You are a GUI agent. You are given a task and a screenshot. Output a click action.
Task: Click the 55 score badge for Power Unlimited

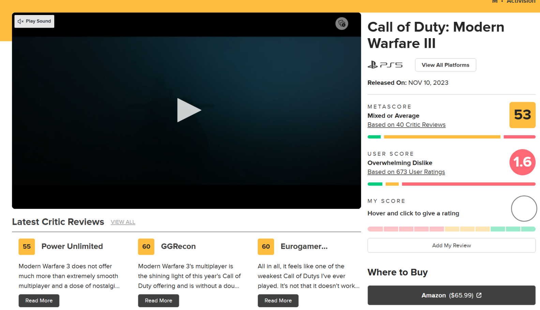coord(27,247)
